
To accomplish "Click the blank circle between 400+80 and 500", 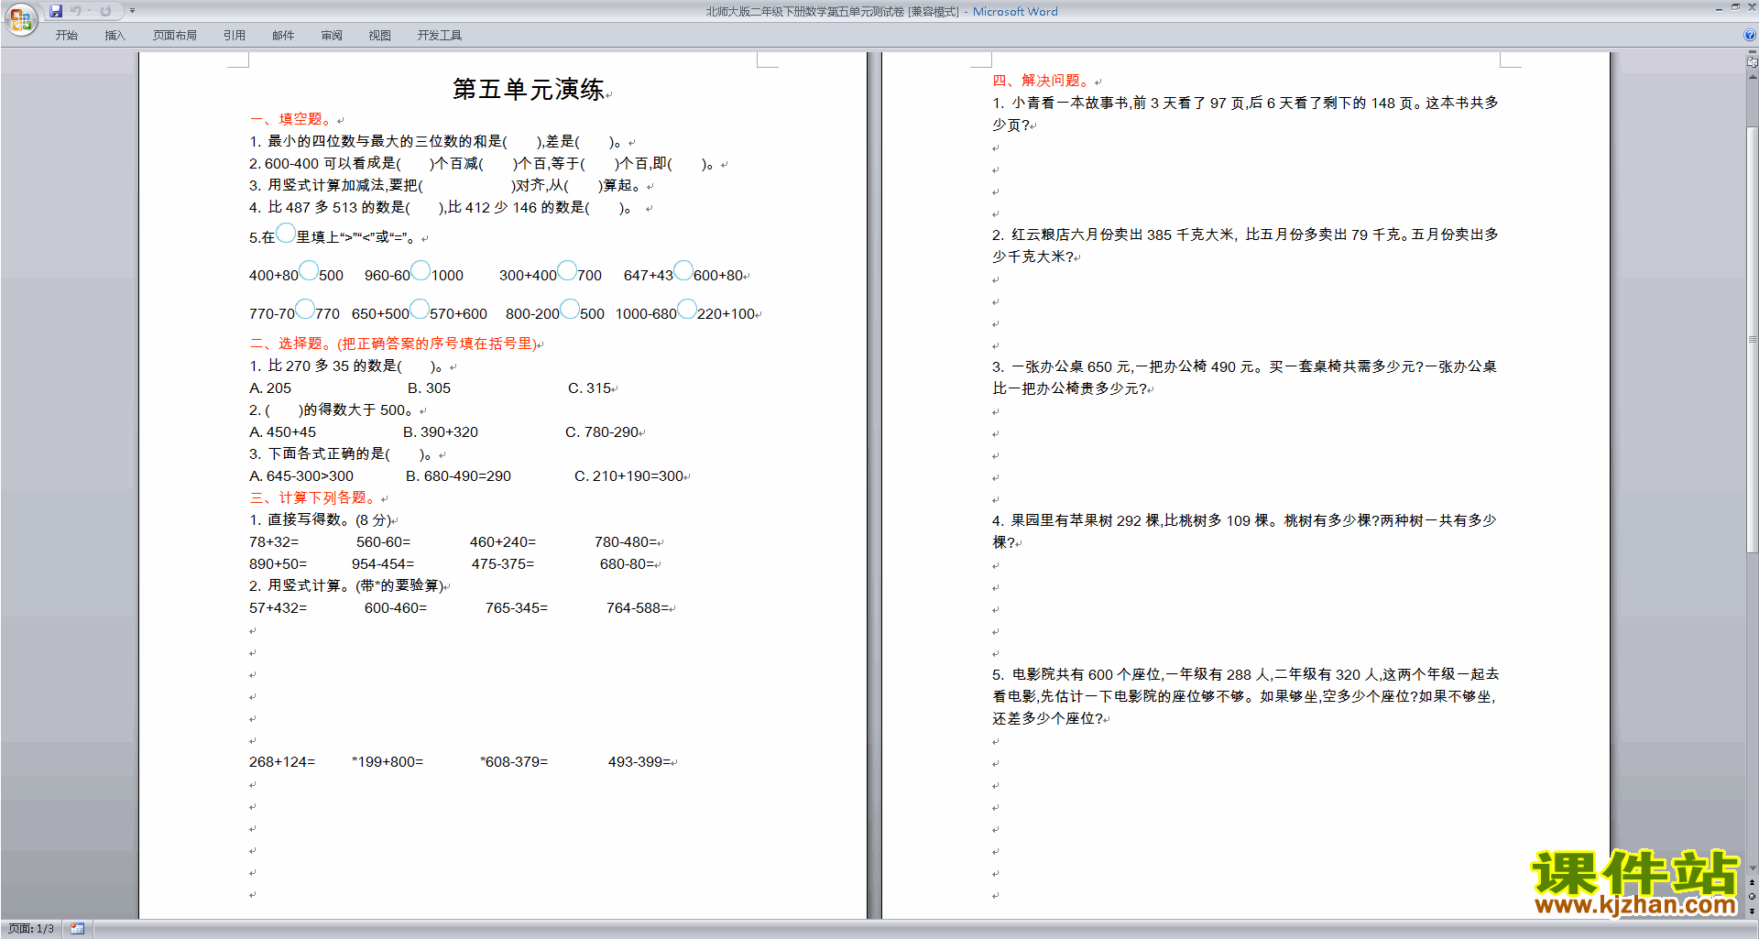I will click(x=309, y=271).
